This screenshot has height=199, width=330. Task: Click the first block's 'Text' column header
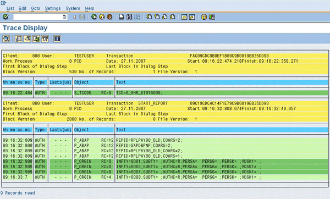(222, 82)
